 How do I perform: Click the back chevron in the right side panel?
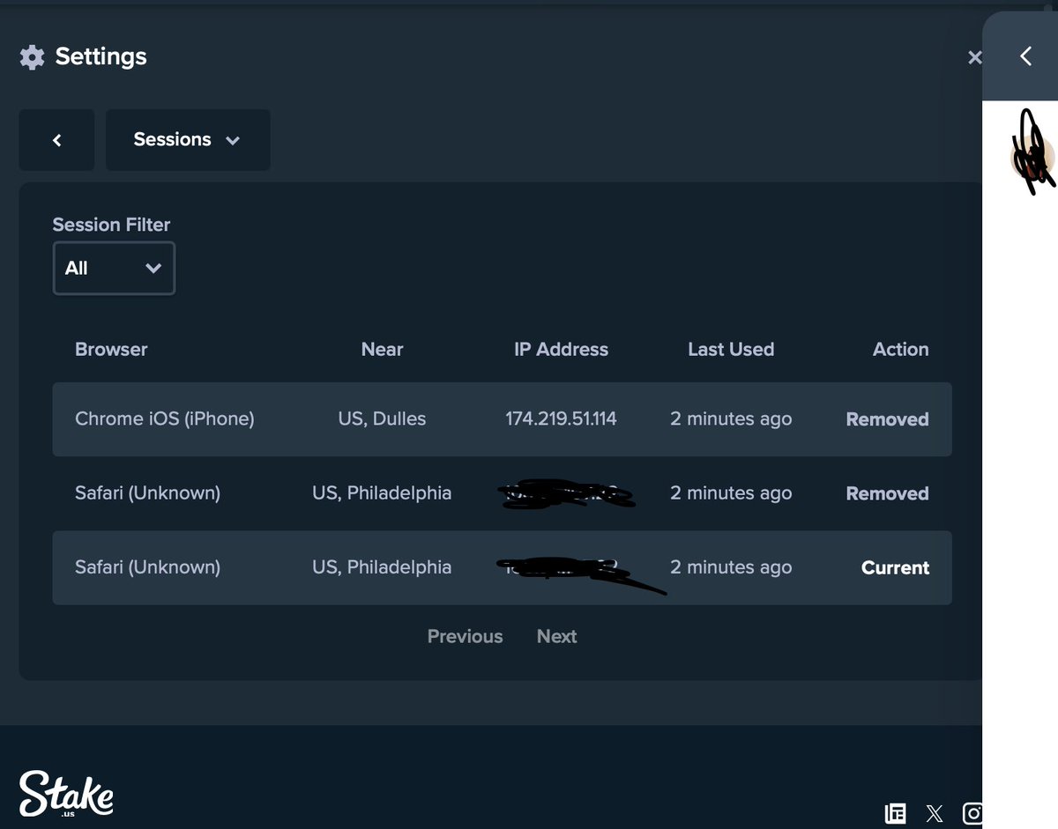1025,56
